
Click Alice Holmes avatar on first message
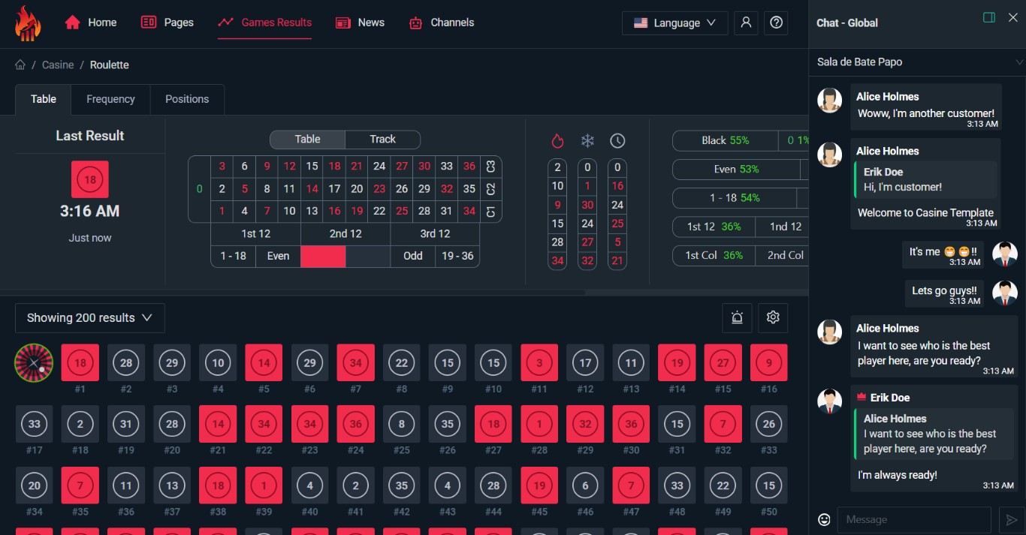[830, 100]
